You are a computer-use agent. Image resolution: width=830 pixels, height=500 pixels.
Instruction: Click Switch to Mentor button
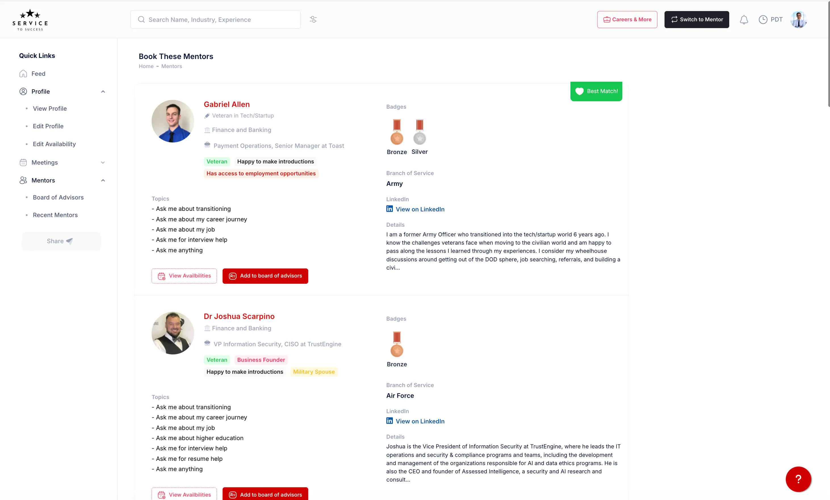696,20
